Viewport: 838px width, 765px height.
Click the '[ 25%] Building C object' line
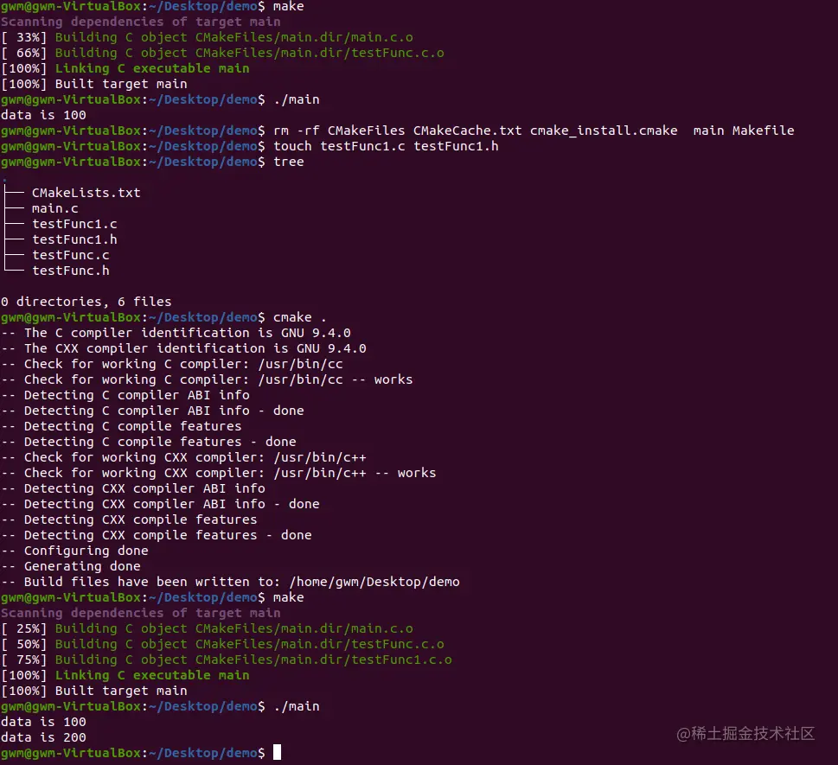(x=207, y=628)
